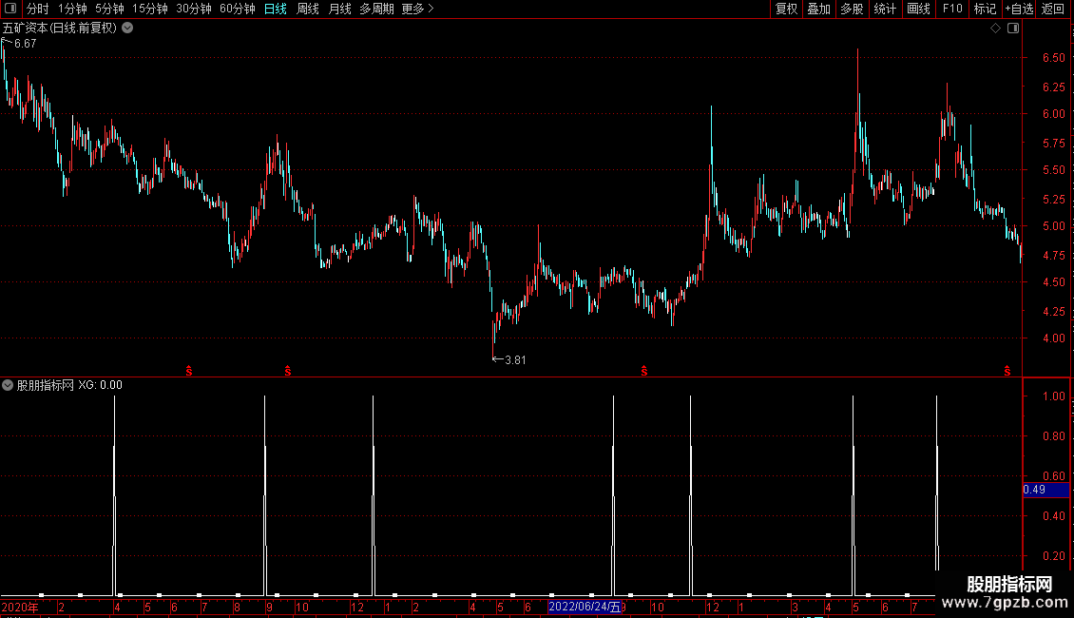Image resolution: width=1074 pixels, height=618 pixels.
Task: Click 返回 to go back
Action: (x=1053, y=9)
